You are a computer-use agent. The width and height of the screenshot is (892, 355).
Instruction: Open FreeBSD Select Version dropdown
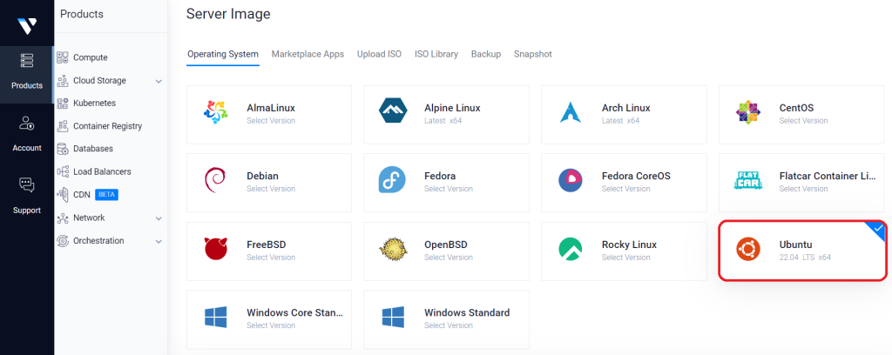click(271, 258)
